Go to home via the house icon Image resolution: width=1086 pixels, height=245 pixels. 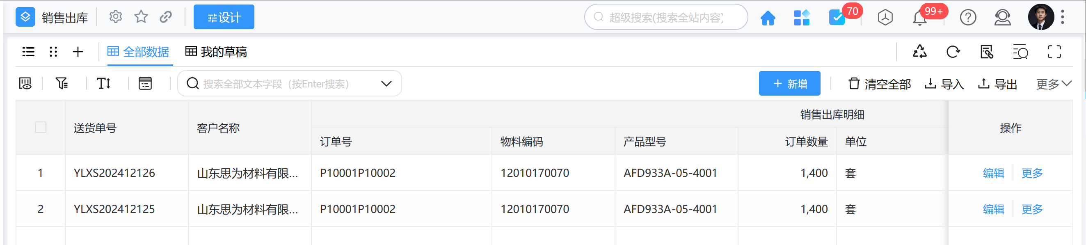[x=767, y=18]
